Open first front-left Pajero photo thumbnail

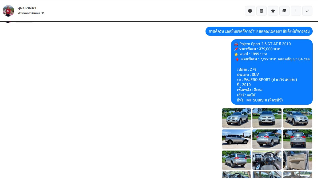pyautogui.click(x=236, y=118)
